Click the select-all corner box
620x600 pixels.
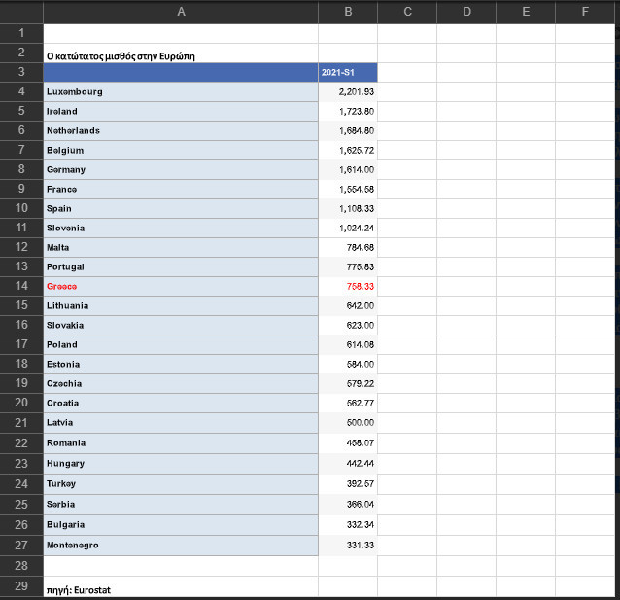21,12
